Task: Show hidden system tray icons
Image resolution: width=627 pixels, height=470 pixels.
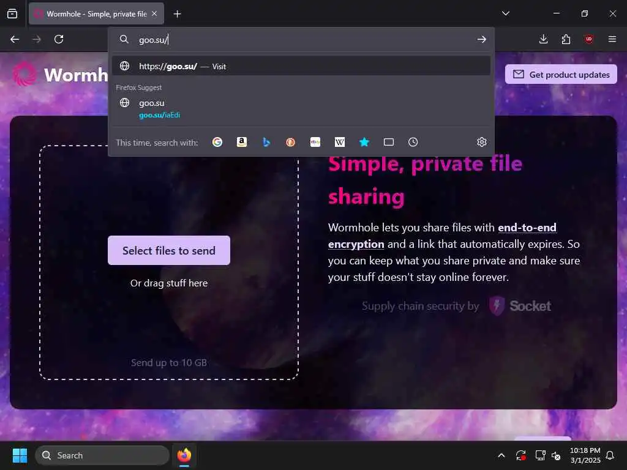Action: 501,455
